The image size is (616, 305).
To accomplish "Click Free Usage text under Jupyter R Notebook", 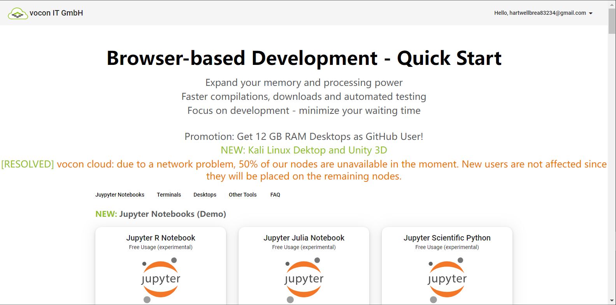I will [161, 247].
